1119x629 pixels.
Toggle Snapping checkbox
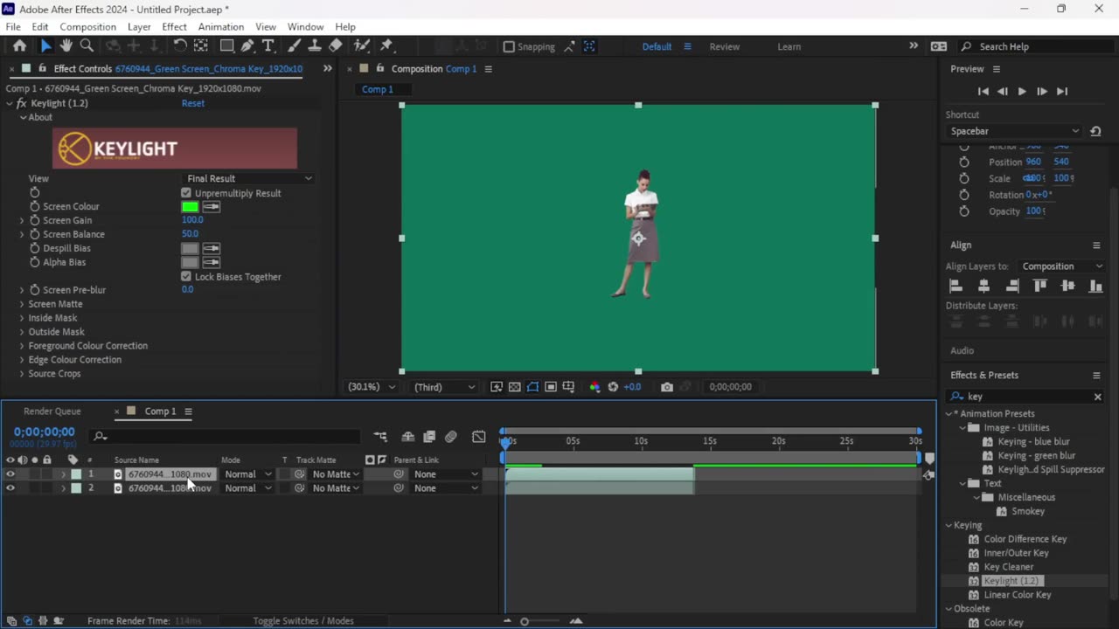pos(509,46)
